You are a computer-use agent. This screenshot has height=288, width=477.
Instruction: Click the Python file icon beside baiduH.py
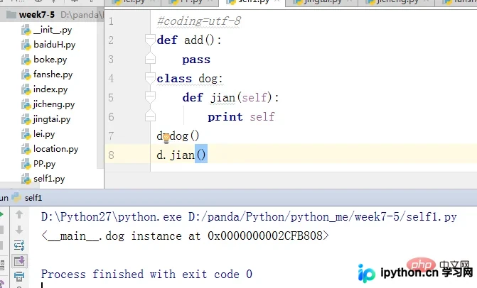coord(26,45)
